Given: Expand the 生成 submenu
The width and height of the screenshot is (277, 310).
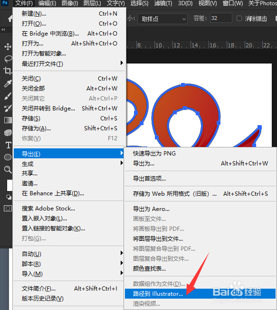Looking at the screenshot, I should click(69, 164).
